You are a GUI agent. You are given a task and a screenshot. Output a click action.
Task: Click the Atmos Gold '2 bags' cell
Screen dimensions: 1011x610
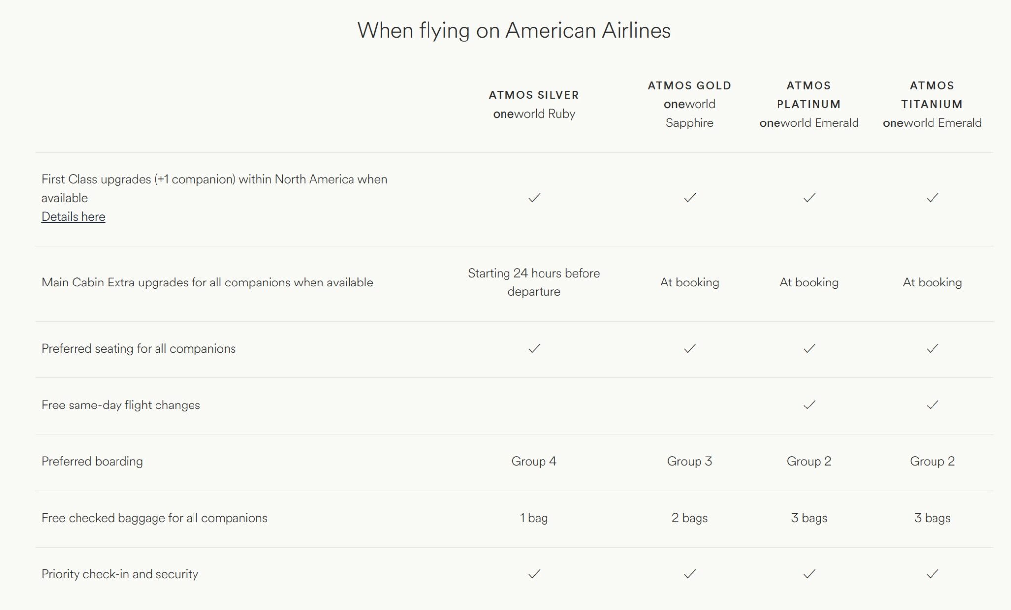point(690,518)
